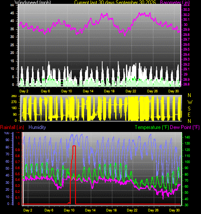Select Day 10 on the rainfall chart axis
The width and height of the screenshot is (201, 214).
[69, 210]
